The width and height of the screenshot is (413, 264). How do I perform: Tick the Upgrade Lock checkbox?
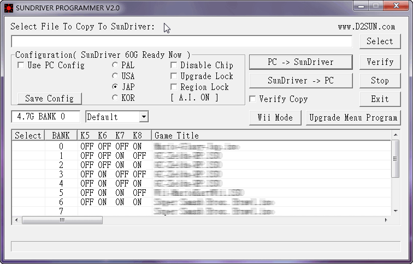pyautogui.click(x=174, y=76)
